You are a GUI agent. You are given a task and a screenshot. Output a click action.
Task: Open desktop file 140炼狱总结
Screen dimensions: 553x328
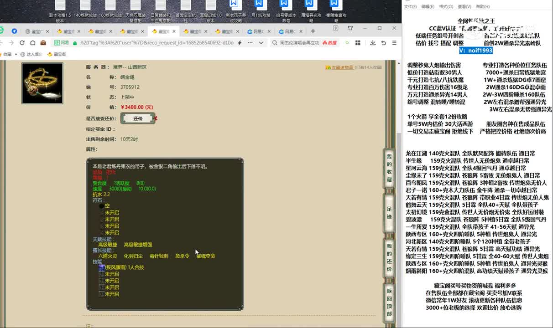coord(85,10)
